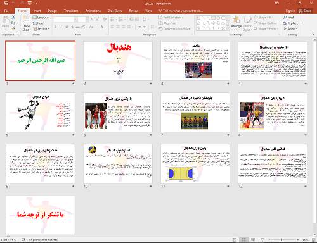Clear all formatting icon
This screenshot has height=243, width=317.
pos(105,20)
